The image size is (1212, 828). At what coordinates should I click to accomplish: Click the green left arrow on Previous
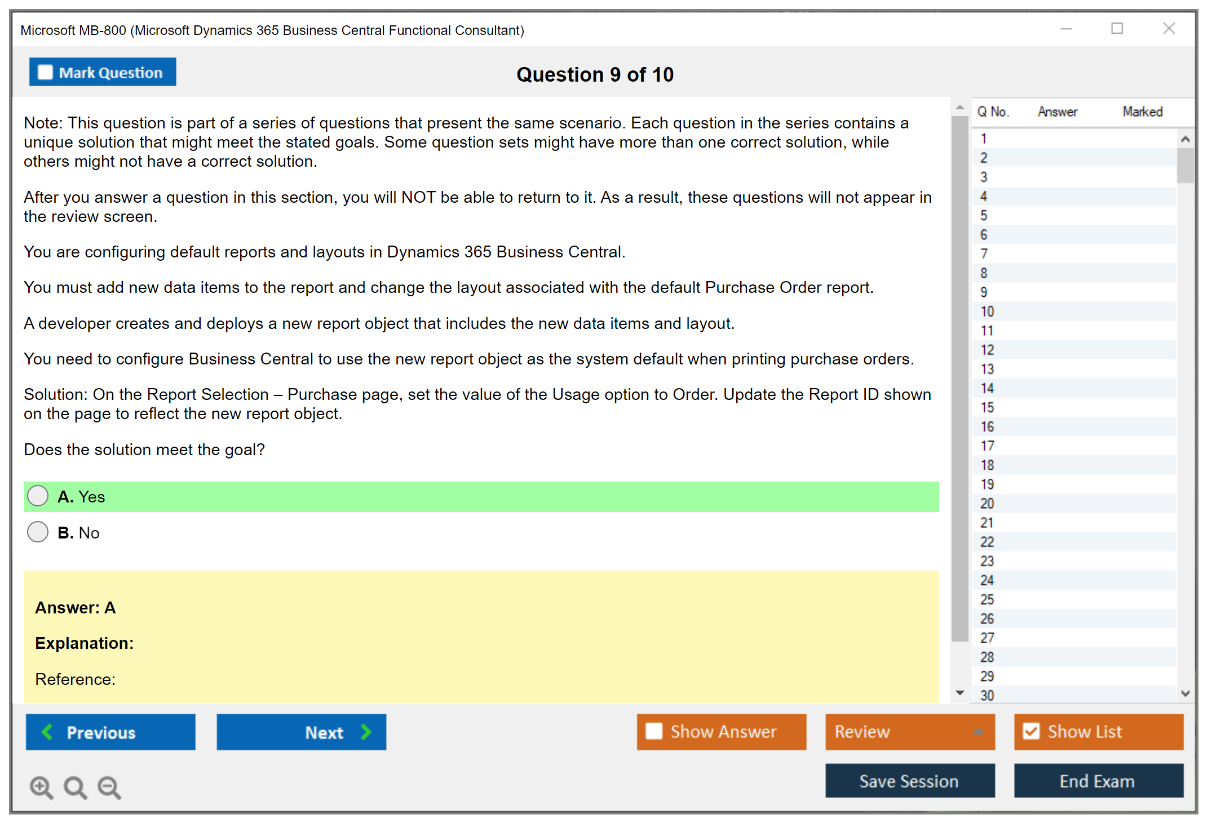[x=48, y=732]
